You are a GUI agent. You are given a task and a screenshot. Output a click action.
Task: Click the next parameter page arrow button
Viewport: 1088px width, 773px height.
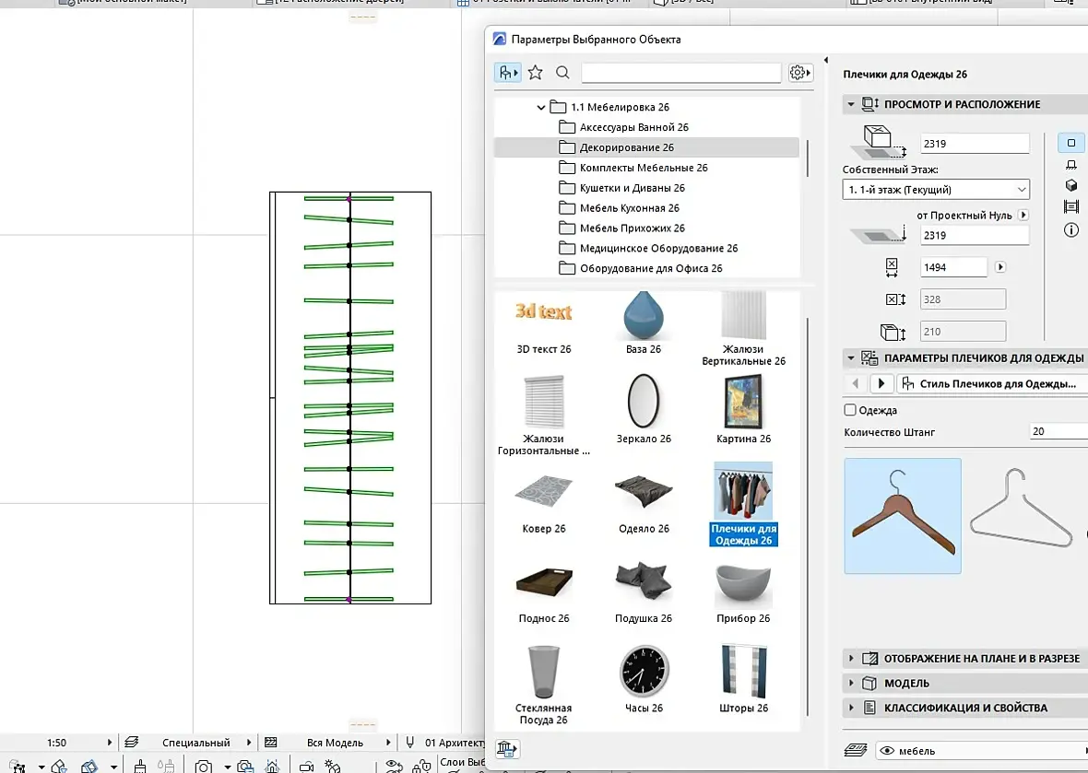pos(881,383)
